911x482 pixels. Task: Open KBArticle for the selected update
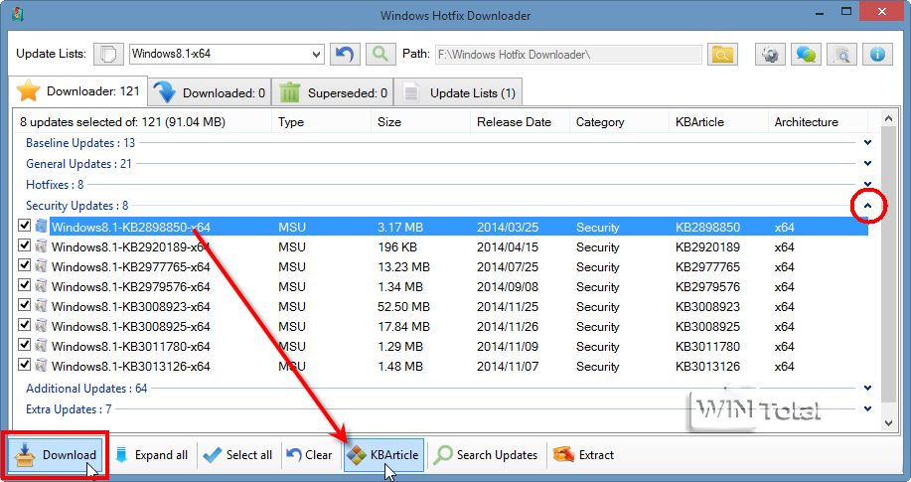click(x=383, y=455)
